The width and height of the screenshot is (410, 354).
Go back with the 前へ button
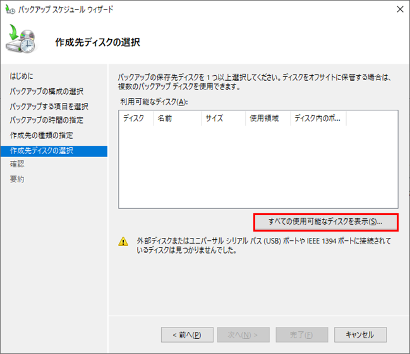point(187,334)
